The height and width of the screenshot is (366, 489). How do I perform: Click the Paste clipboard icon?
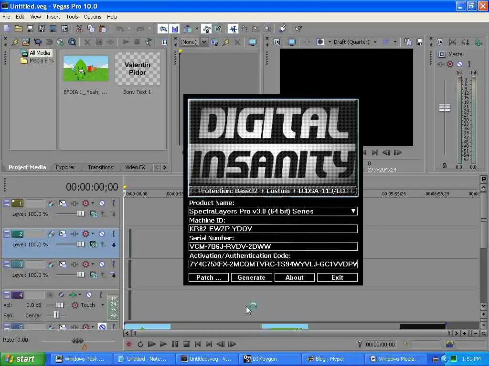[102, 29]
